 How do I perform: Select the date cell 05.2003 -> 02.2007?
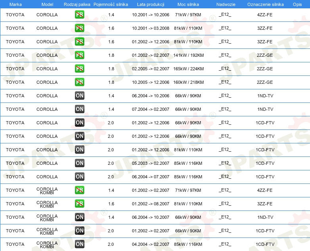click(151, 163)
